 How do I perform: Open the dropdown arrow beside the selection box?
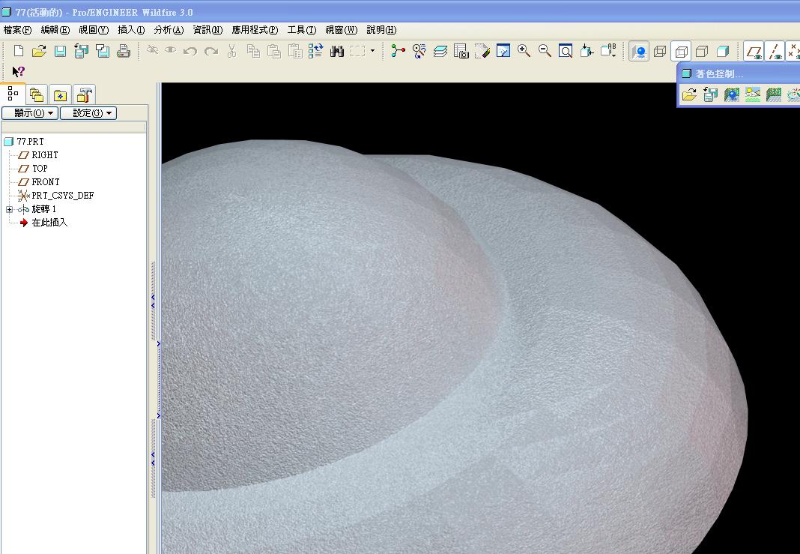click(372, 51)
